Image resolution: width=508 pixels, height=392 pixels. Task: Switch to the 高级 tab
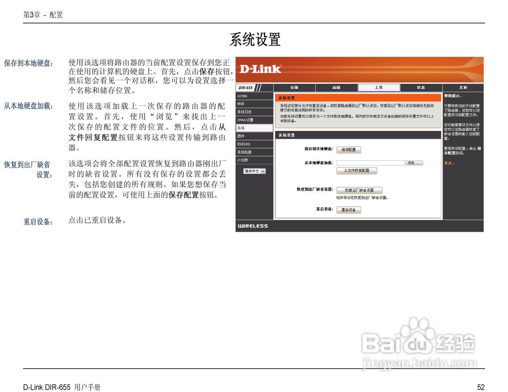point(337,88)
